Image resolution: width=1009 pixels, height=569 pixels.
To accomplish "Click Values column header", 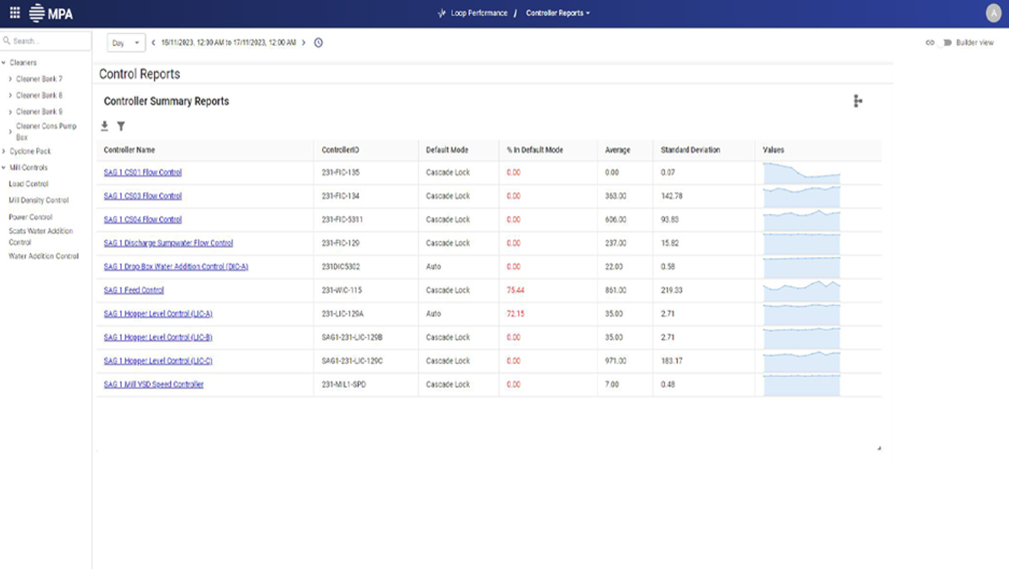I will pos(773,150).
